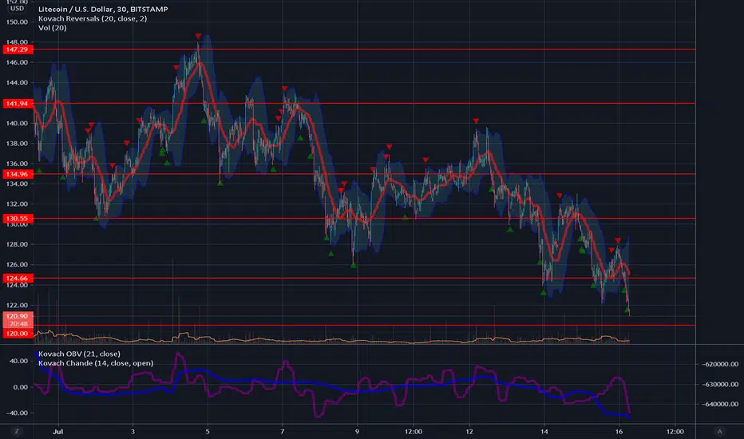Select the Kovach Reversals (20, close, 2) legend
Image resolution: width=744 pixels, height=439 pixels.
point(93,18)
